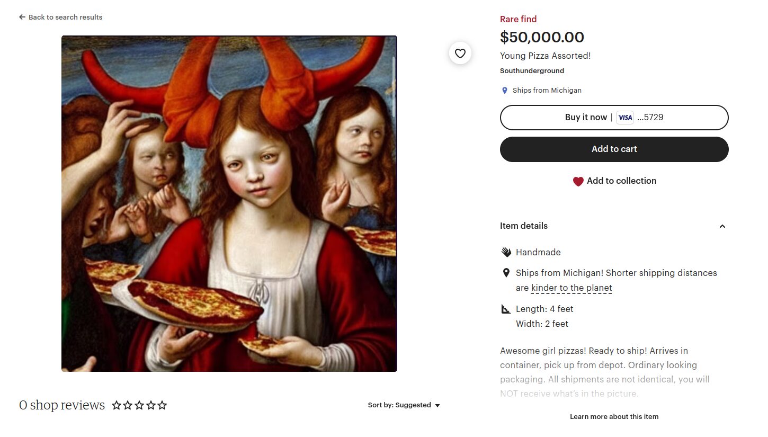Screen dimensions: 768x437
Task: Click the Handmade hand icon
Action: point(506,252)
